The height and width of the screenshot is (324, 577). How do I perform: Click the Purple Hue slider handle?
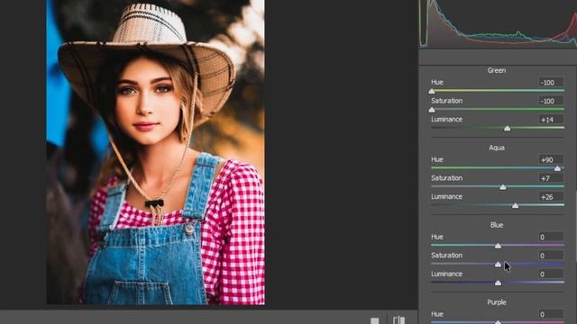click(x=498, y=322)
